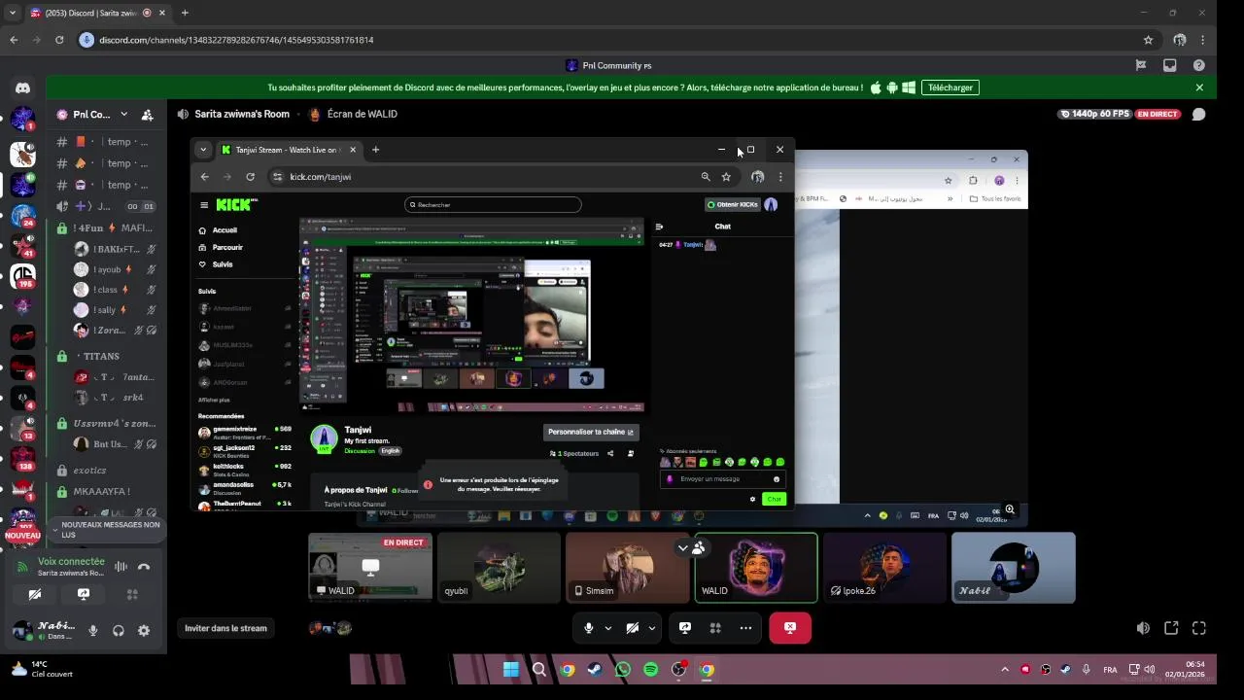Screen dimensions: 1244x700
Task: Click the Télécharger button in the banner
Action: coord(950,87)
